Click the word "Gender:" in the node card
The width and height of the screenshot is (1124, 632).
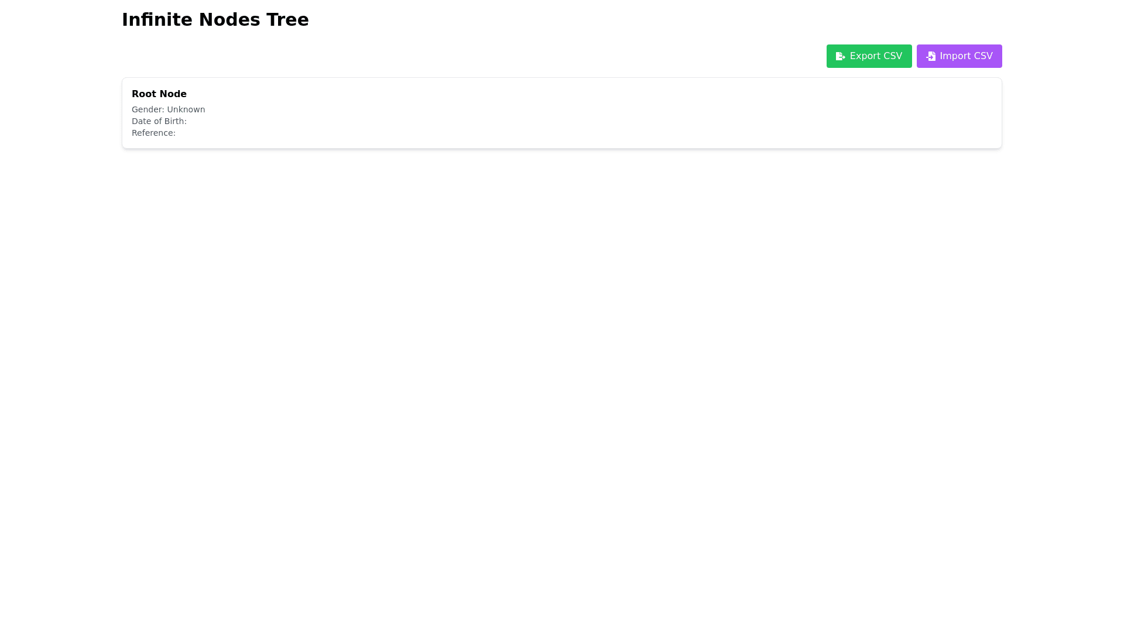(148, 109)
